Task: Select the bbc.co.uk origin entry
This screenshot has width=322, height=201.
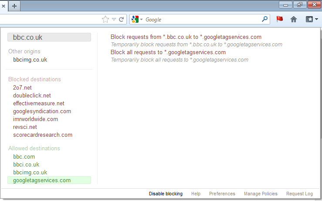Action: [49, 37]
